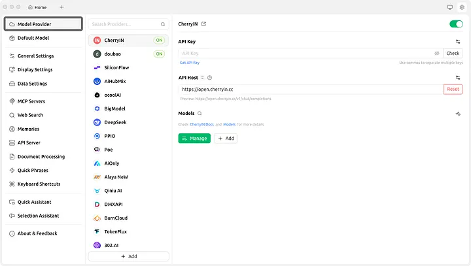
Task: Open API Host help question mark icon
Action: point(210,78)
